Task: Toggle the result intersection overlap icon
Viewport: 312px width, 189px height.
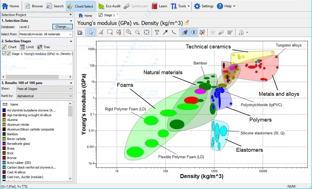Action: (x=194, y=32)
